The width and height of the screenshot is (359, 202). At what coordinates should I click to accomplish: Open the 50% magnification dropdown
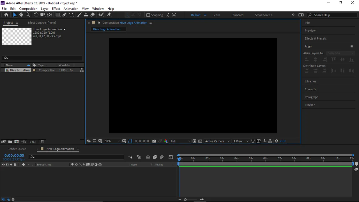112,141
